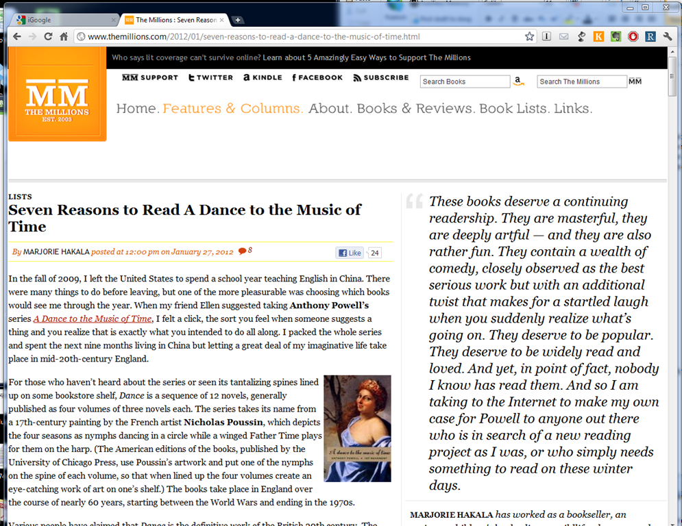Open Features & Columns navigation menu
The height and width of the screenshot is (526, 682).
[x=232, y=108]
